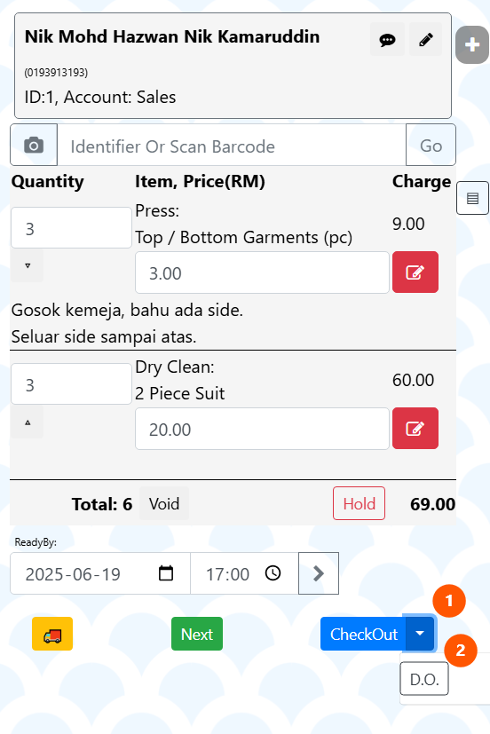Image resolution: width=490 pixels, height=734 pixels.
Task: Click the yellow delivery truck button
Action: [x=52, y=634]
